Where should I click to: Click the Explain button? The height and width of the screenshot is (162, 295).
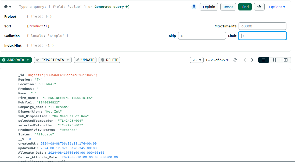point(209,7)
